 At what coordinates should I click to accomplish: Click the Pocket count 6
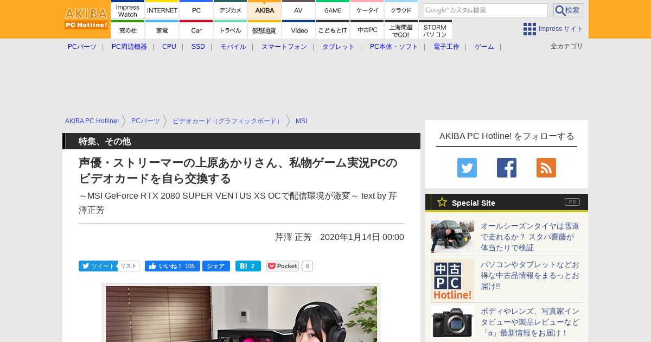307,266
